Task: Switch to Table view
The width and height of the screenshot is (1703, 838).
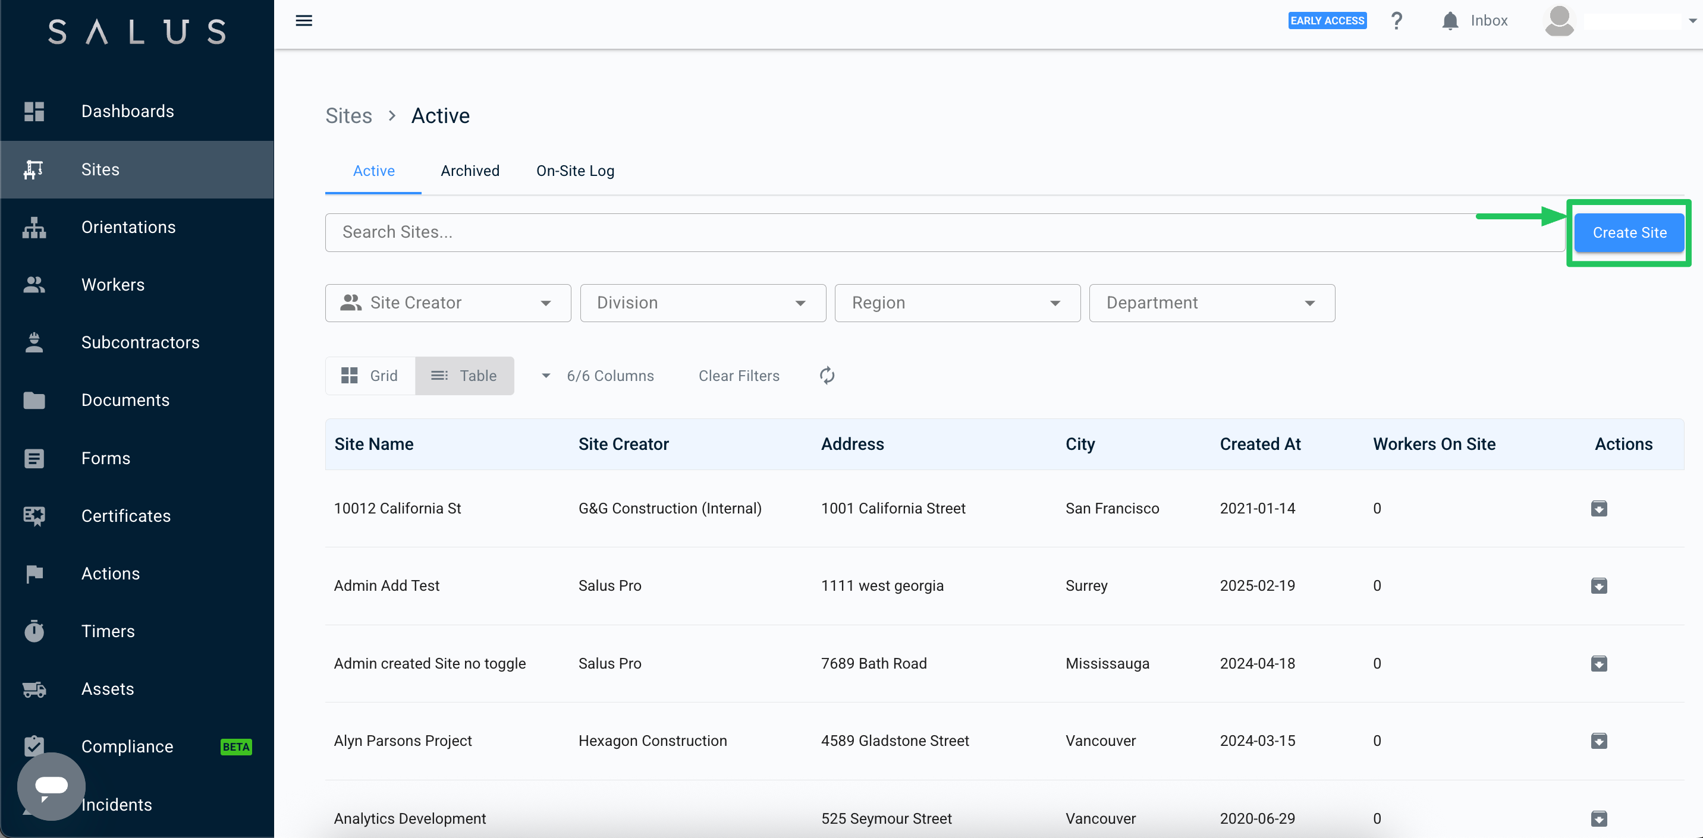Action: point(464,376)
